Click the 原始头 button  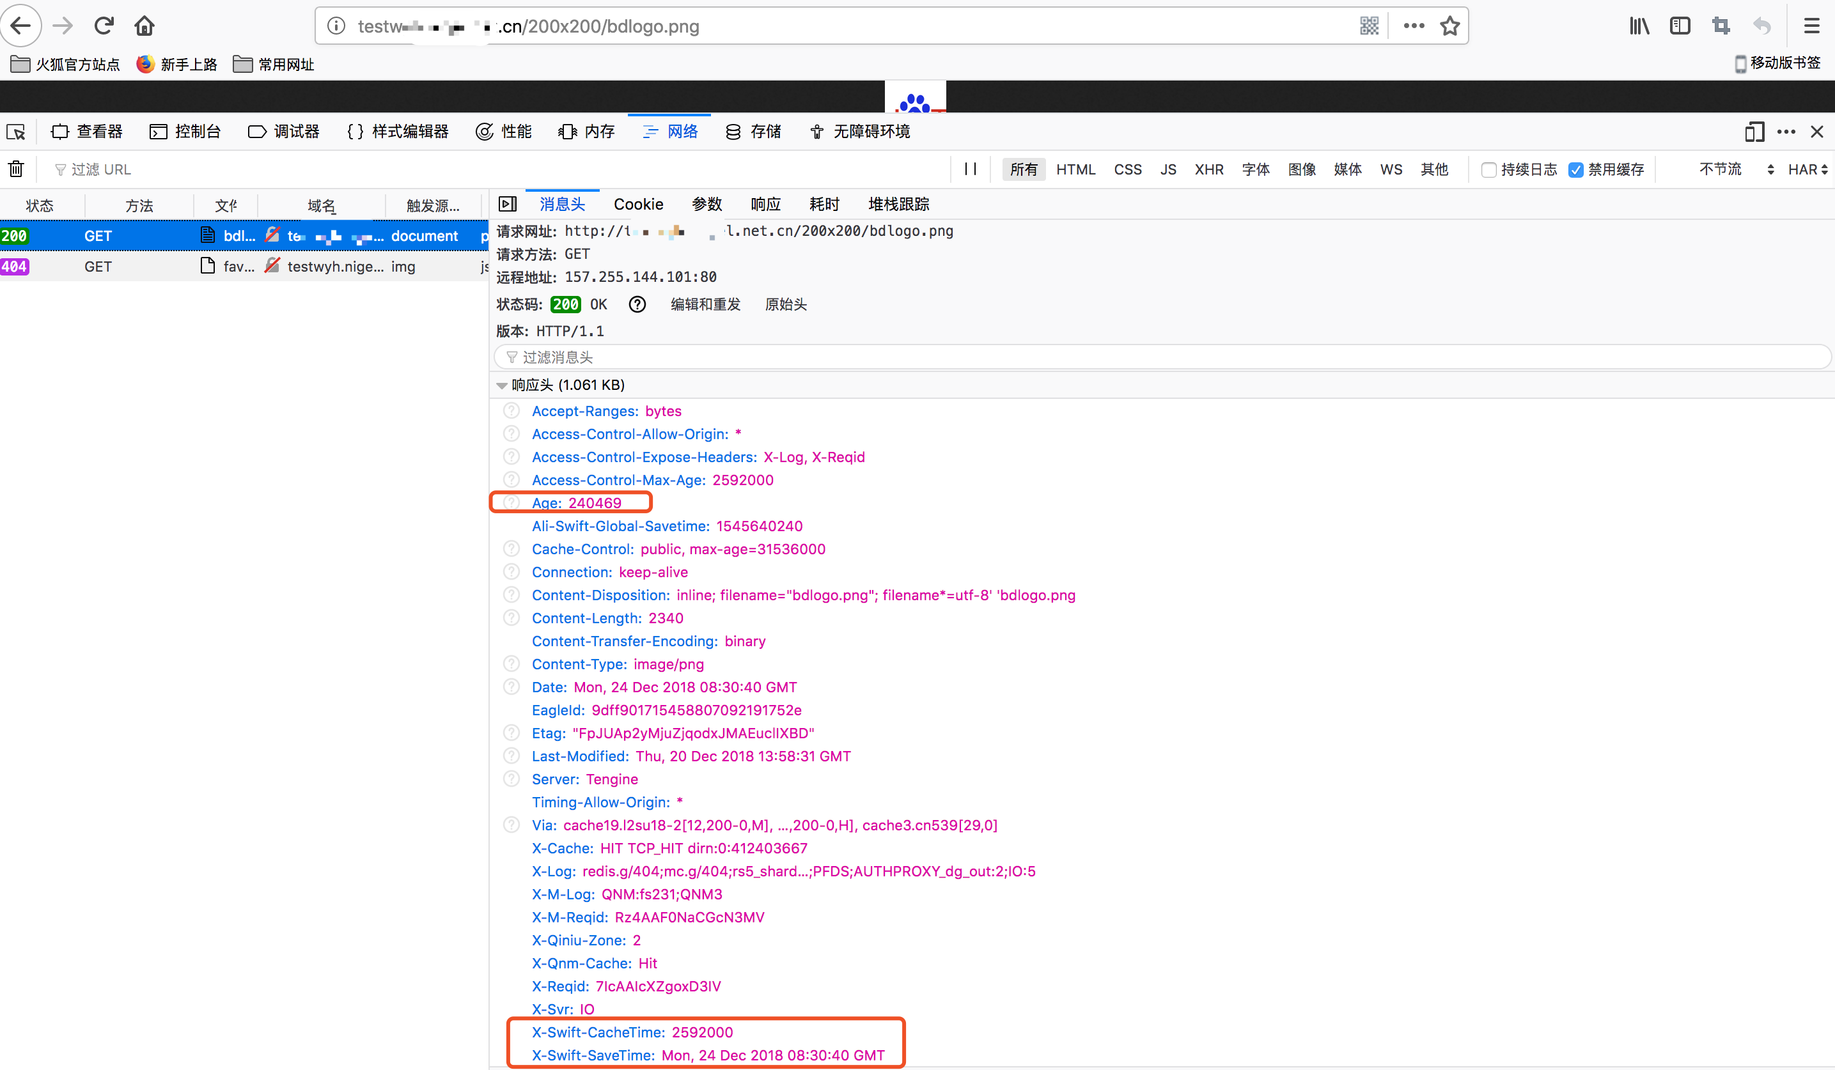pyautogui.click(x=786, y=304)
